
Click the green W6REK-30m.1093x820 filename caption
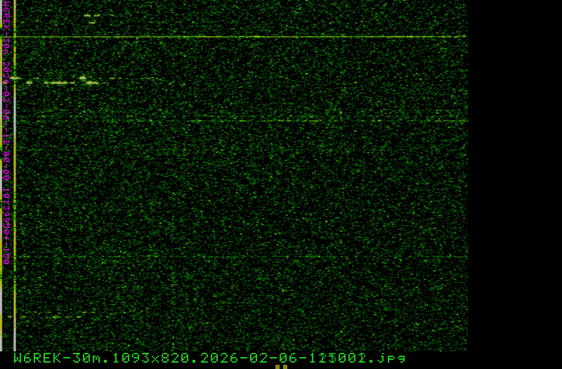[209, 358]
